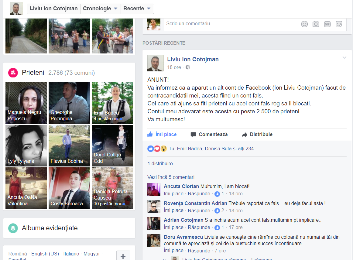Open Denisa Suta in the likes list
The height and width of the screenshot is (260, 353).
218,149
